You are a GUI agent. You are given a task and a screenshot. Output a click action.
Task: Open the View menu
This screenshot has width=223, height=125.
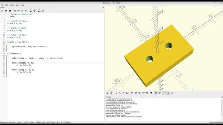[18, 5]
